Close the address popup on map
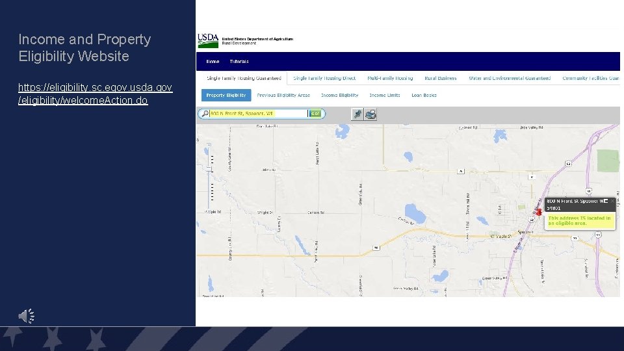624x351 pixels. 612,201
